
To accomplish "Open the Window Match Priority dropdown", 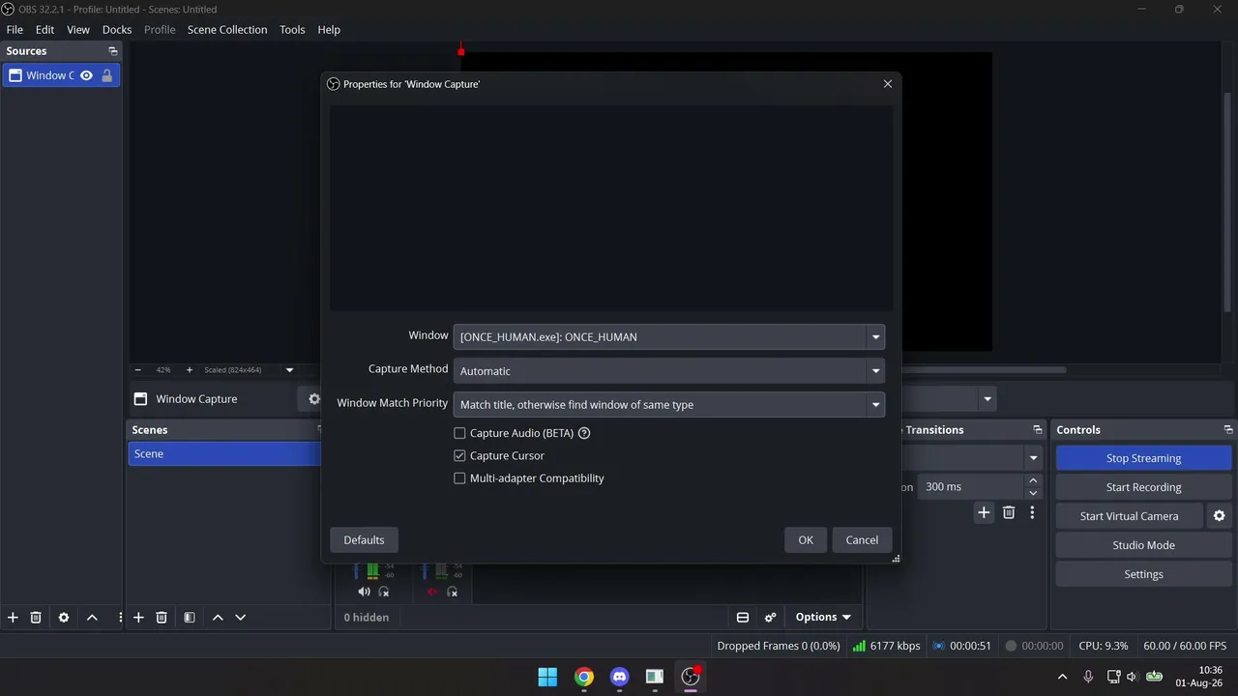I will (x=668, y=404).
